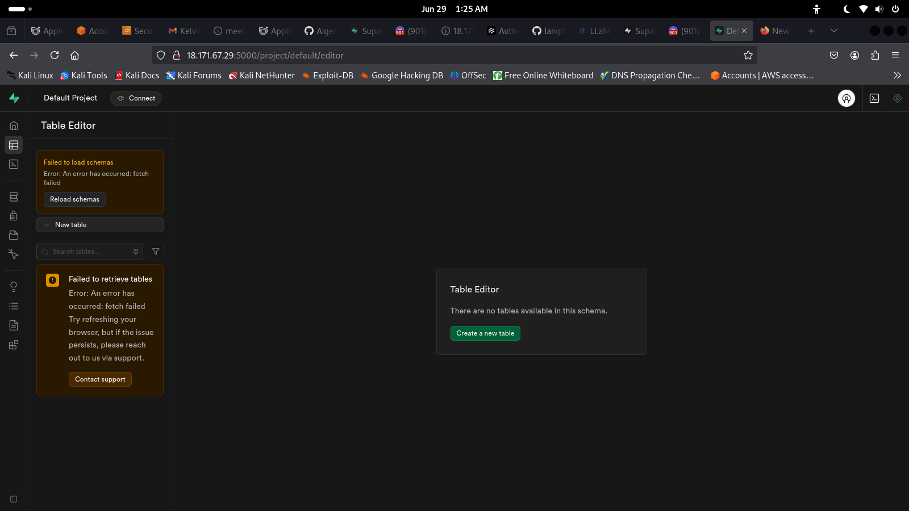909x511 pixels.
Task: Open the Integrations sidebar icon
Action: [14, 345]
